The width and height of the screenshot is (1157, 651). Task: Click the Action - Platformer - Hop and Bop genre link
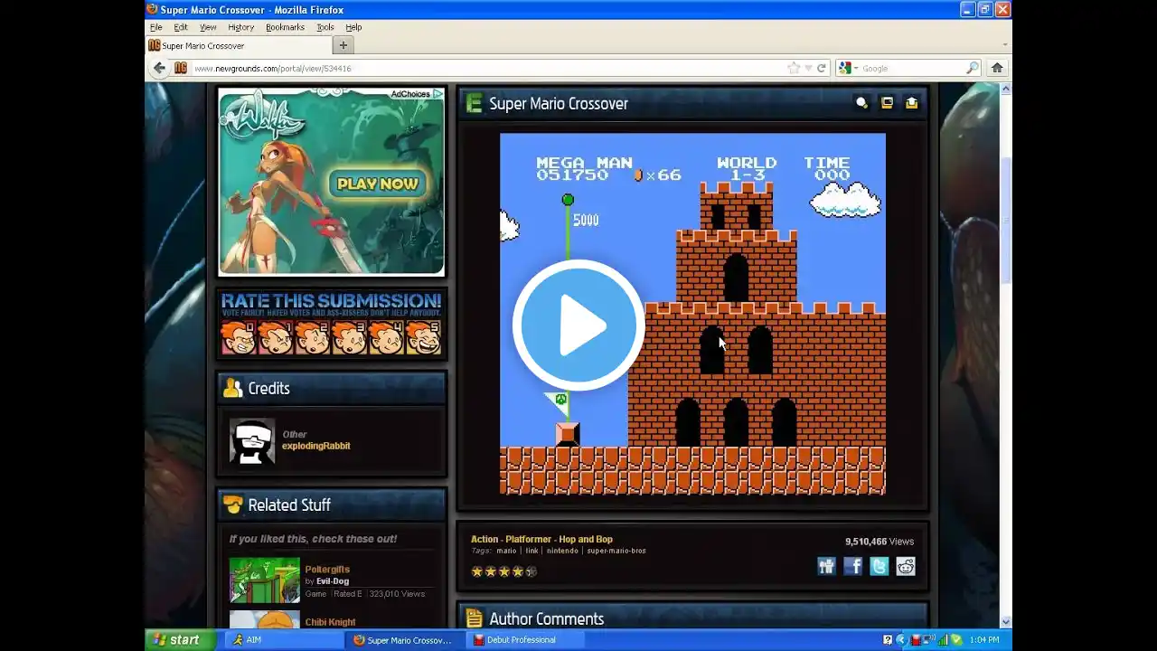[541, 539]
